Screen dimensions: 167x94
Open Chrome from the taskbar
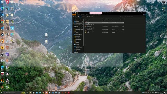(43, 93)
